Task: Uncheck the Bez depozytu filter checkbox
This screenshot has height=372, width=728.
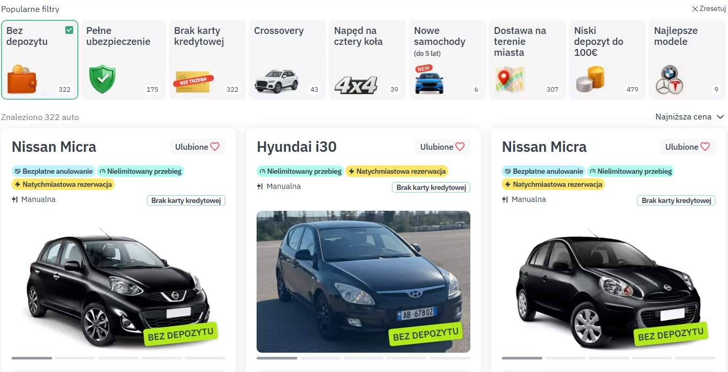Action: (x=69, y=30)
